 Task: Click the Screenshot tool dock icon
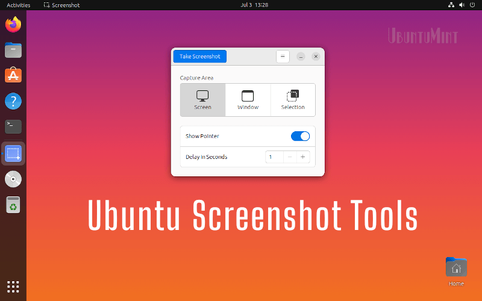tap(13, 154)
